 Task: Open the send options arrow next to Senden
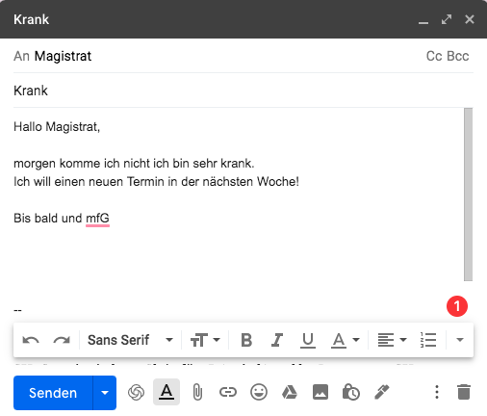pos(105,393)
